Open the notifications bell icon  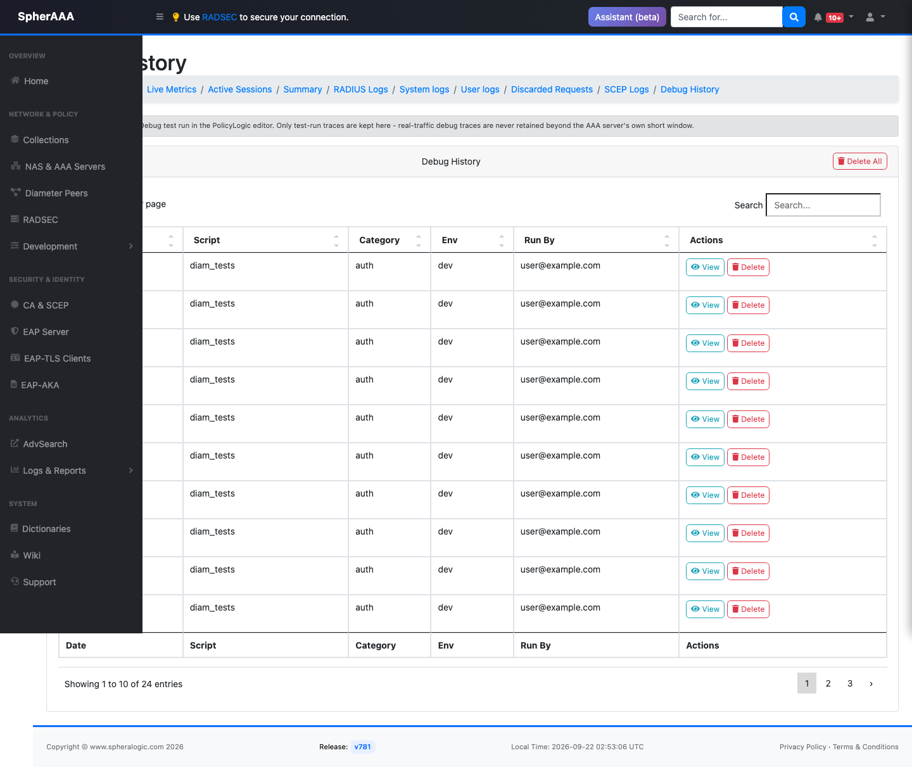click(818, 17)
